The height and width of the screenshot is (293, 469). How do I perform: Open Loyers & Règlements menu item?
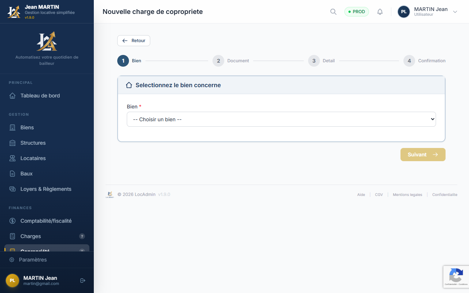point(46,189)
